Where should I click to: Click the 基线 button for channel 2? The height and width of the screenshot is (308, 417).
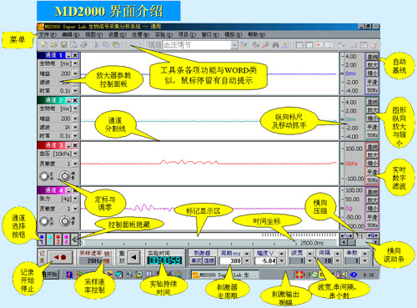tap(372, 102)
